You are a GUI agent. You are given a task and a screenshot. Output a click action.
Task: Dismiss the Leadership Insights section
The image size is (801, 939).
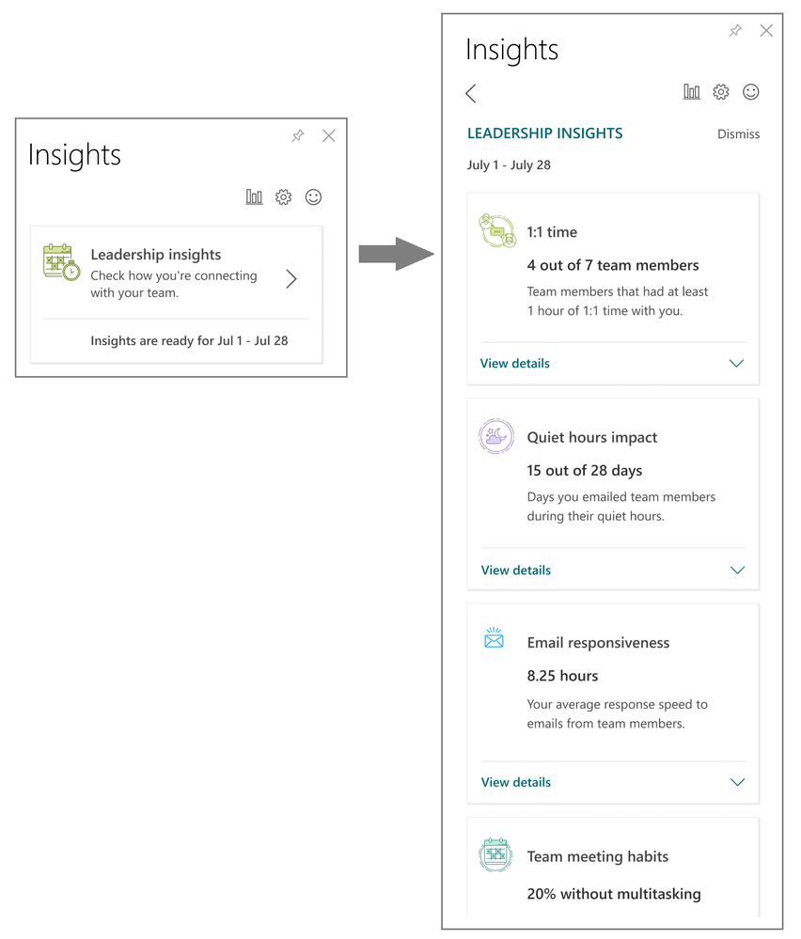coord(738,134)
